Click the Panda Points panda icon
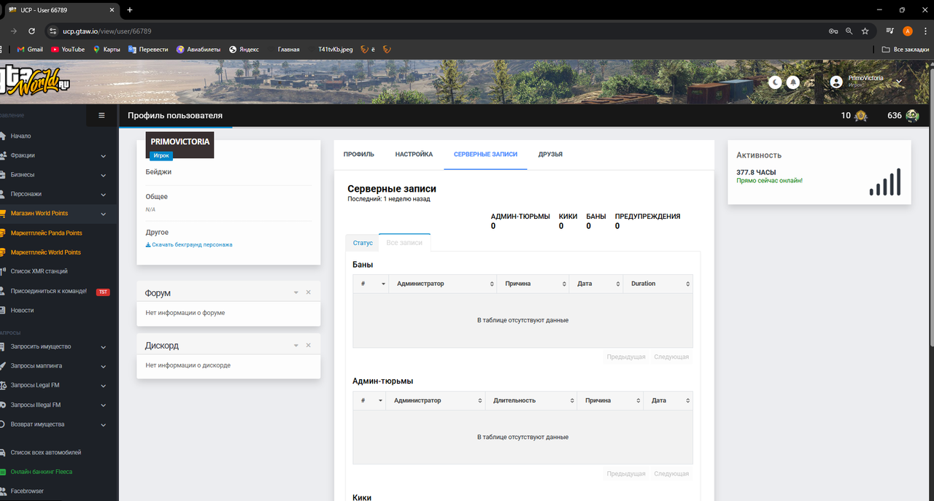The width and height of the screenshot is (934, 501). click(912, 115)
